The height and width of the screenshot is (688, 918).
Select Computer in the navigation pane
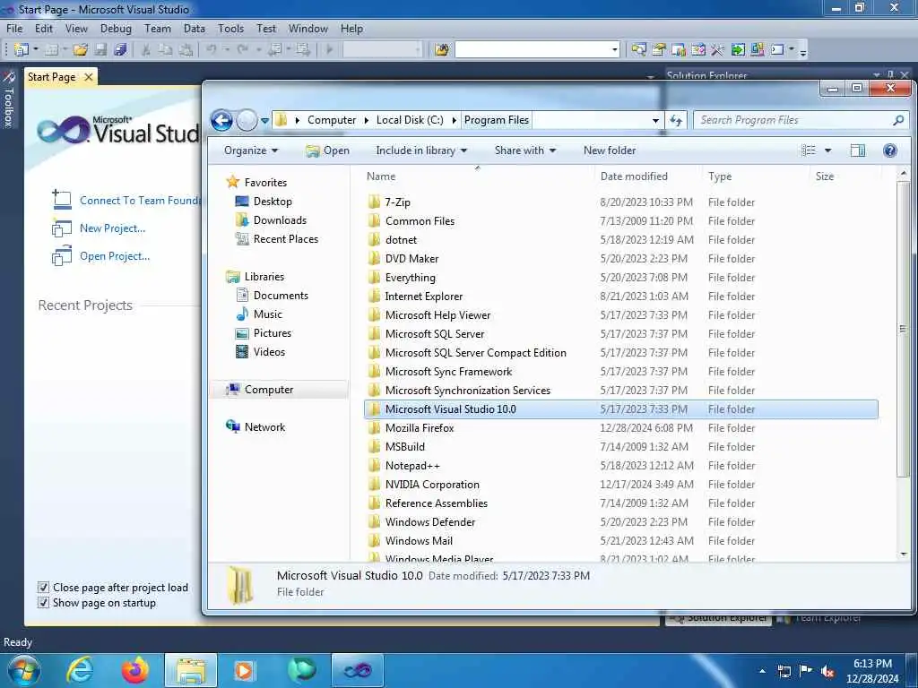pyautogui.click(x=269, y=390)
